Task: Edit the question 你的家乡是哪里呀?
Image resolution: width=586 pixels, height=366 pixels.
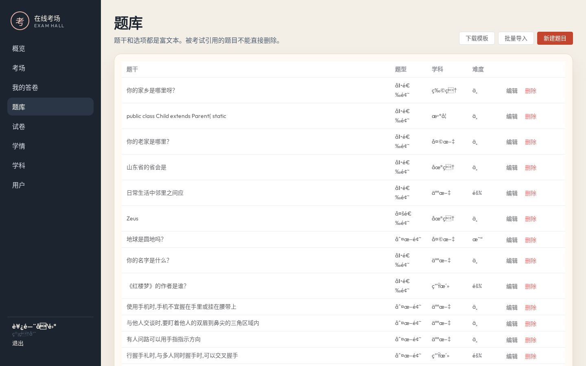Action: point(512,91)
